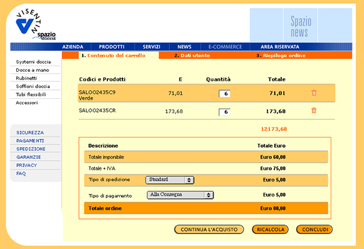Open the Tipo di pagamento Alla Consegna dropdown
364x249 pixels.
pyautogui.click(x=180, y=195)
